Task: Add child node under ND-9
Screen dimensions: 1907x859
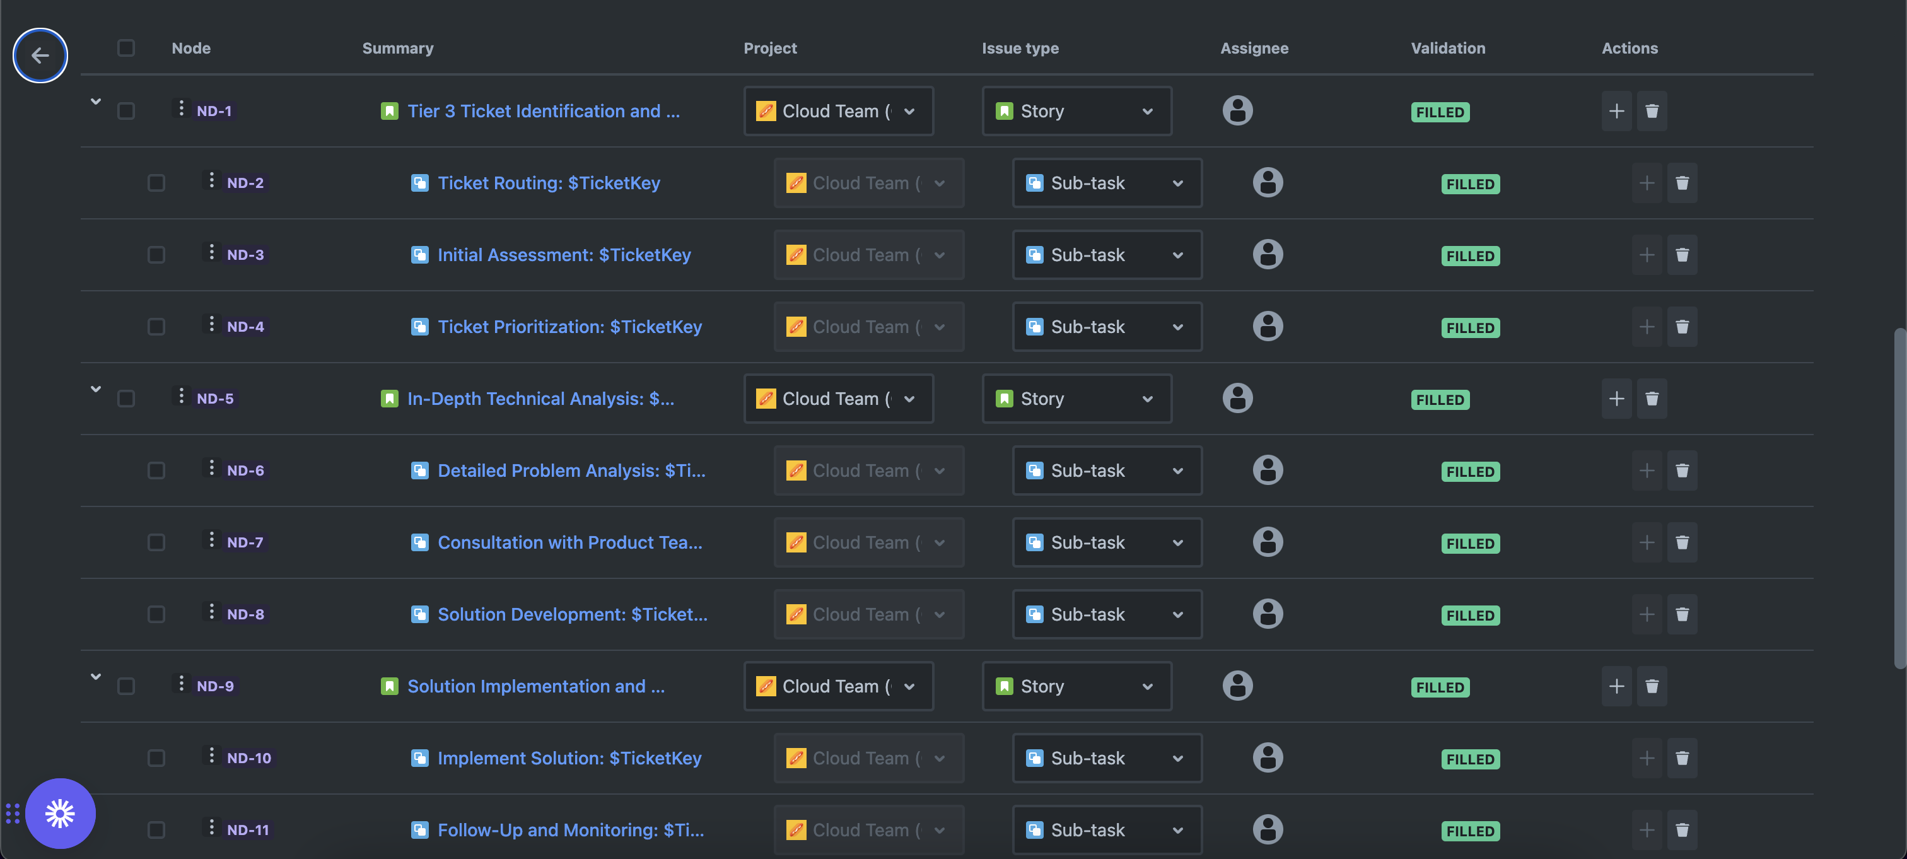Action: click(x=1616, y=686)
